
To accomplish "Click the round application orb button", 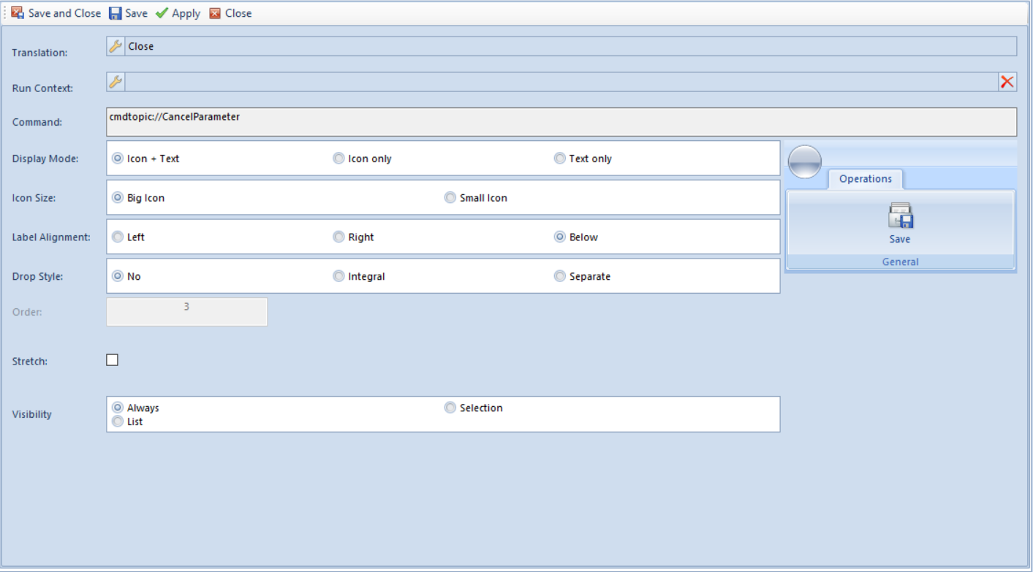I will click(x=805, y=162).
